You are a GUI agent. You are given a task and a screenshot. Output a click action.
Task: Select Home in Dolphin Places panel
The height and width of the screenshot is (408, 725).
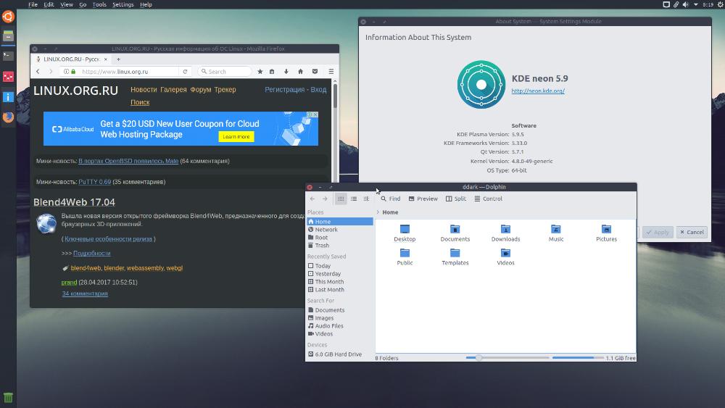[x=340, y=222]
